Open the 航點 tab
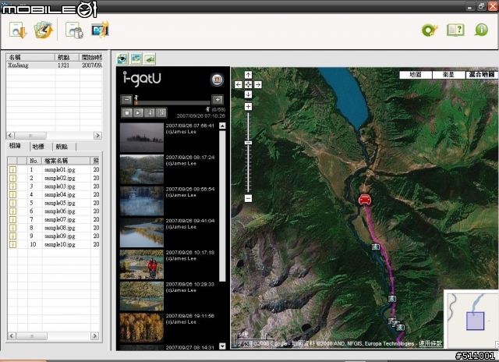This screenshot has height=362, width=499. pos(62,147)
